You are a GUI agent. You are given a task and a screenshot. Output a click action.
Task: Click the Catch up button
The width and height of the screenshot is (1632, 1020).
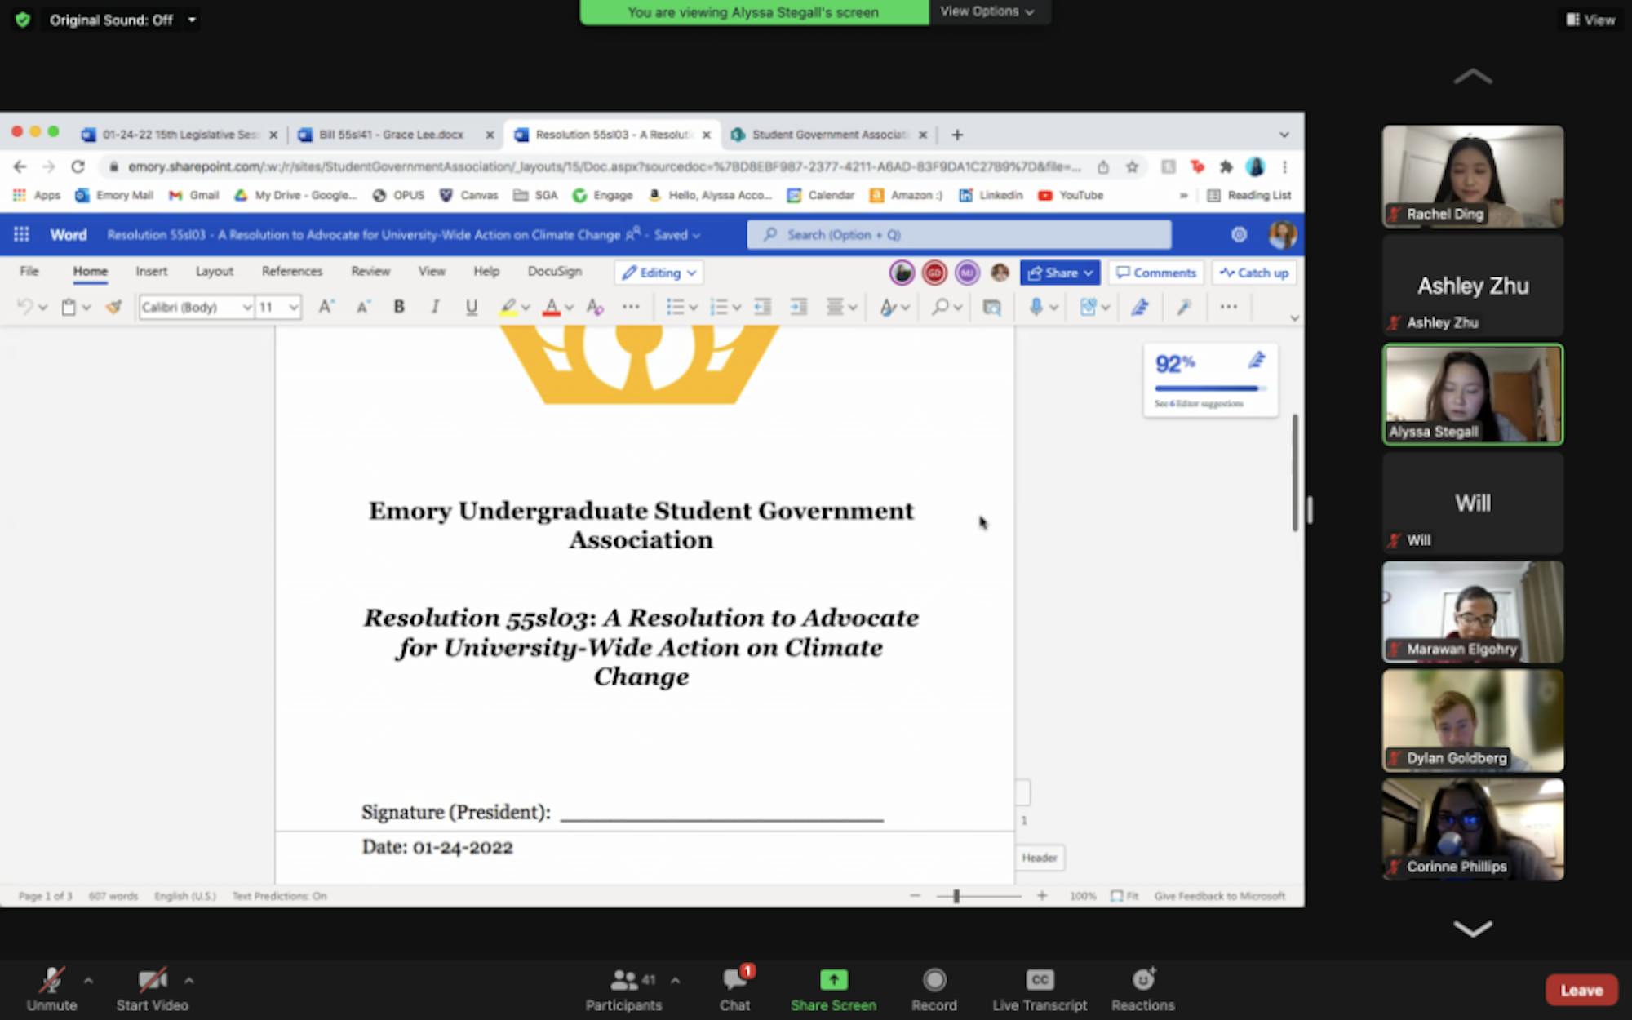click(x=1254, y=273)
